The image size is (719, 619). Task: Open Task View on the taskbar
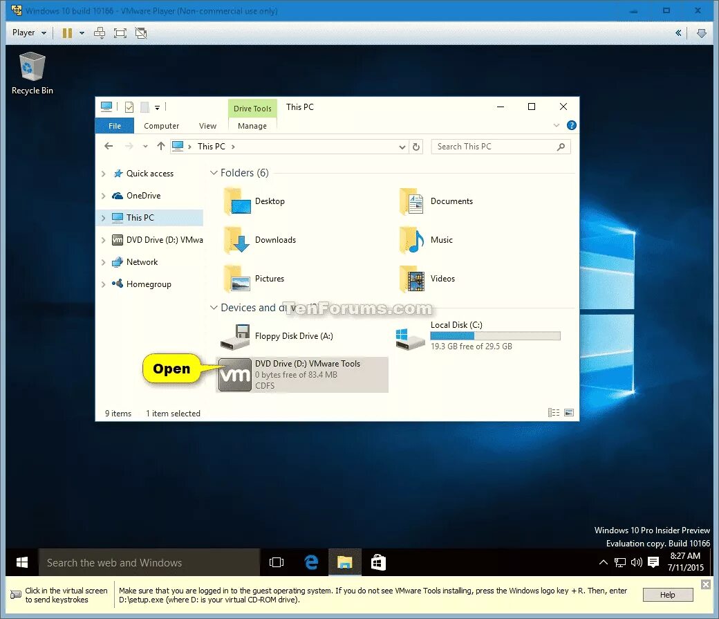pyautogui.click(x=277, y=562)
